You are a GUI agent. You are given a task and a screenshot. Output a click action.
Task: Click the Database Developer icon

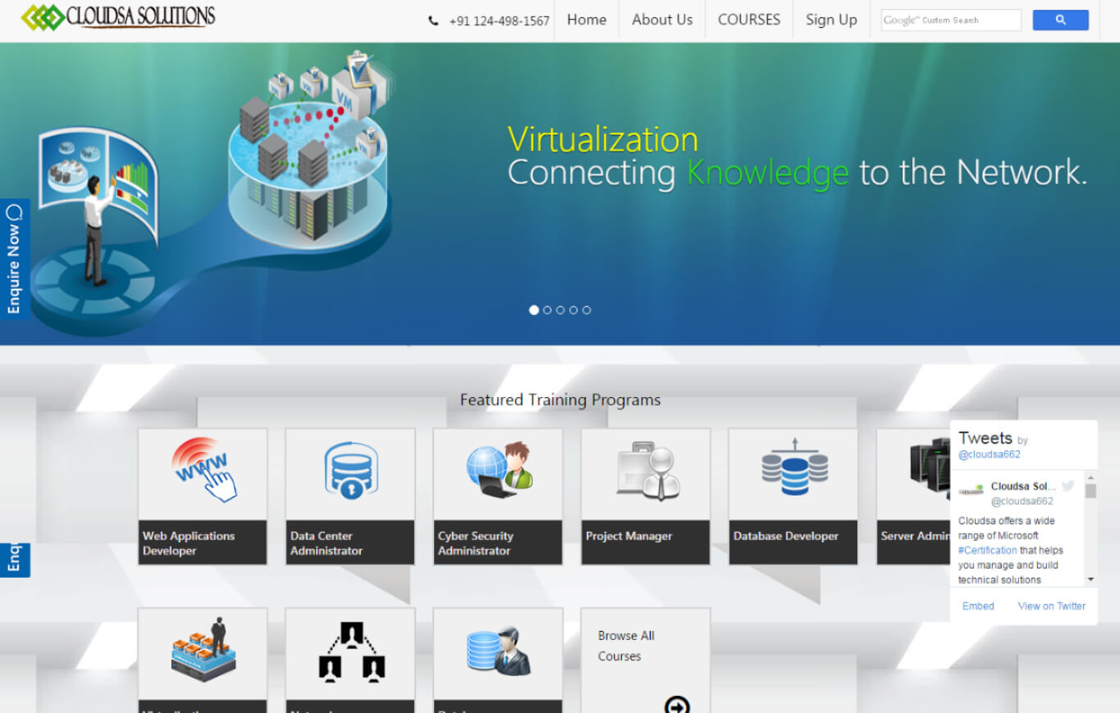coord(793,471)
